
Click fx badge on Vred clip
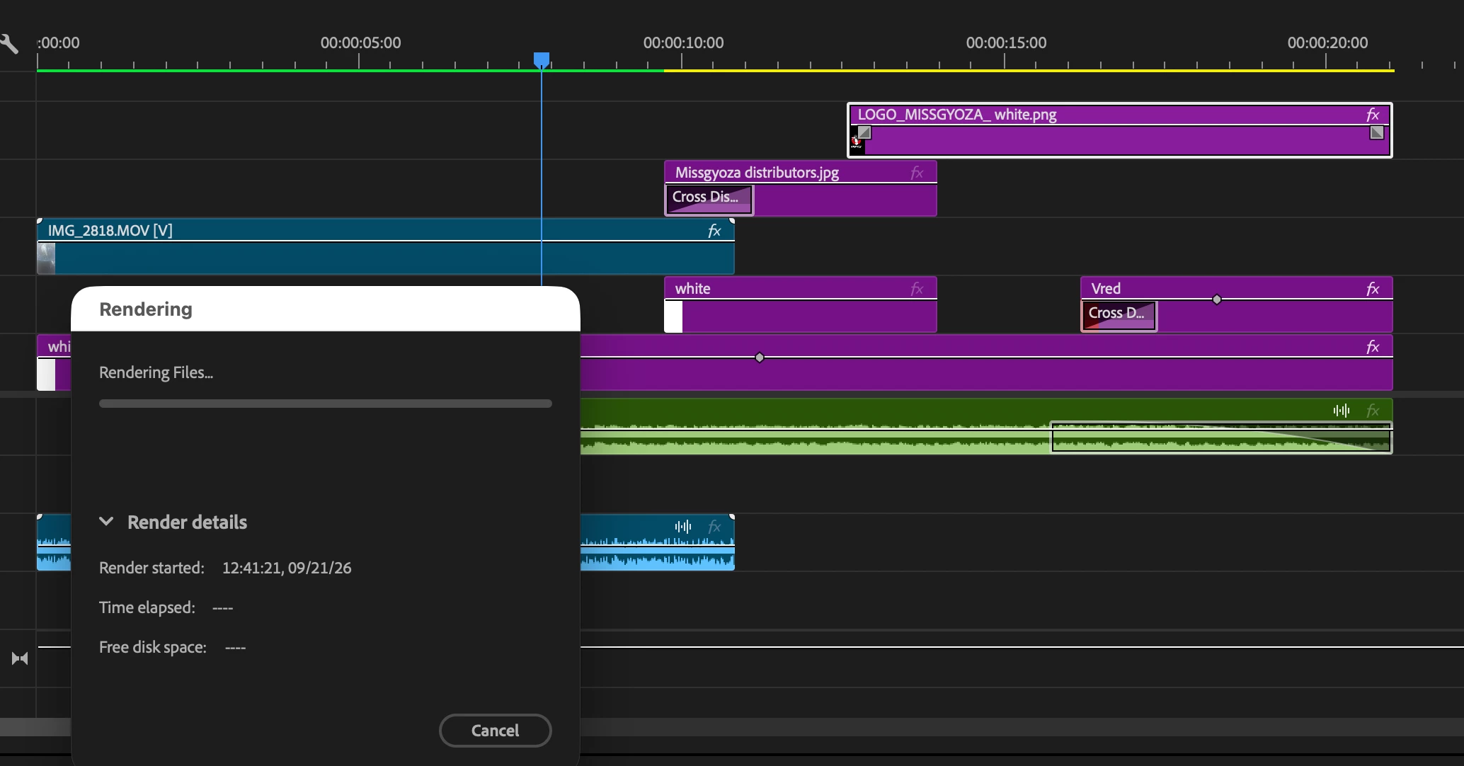point(1373,289)
